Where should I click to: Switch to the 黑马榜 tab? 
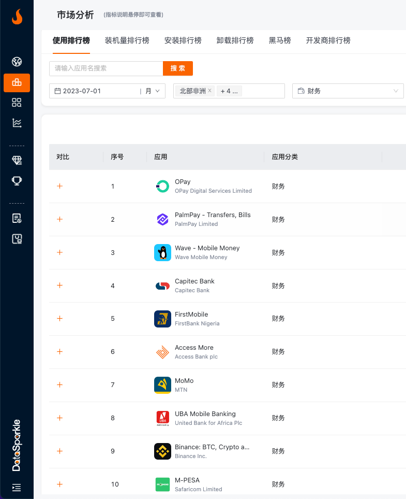tap(279, 40)
